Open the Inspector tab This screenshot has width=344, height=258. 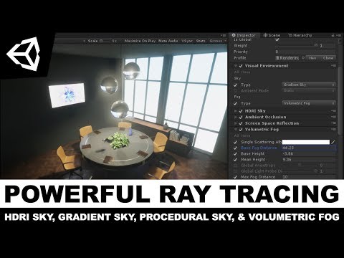(244, 35)
